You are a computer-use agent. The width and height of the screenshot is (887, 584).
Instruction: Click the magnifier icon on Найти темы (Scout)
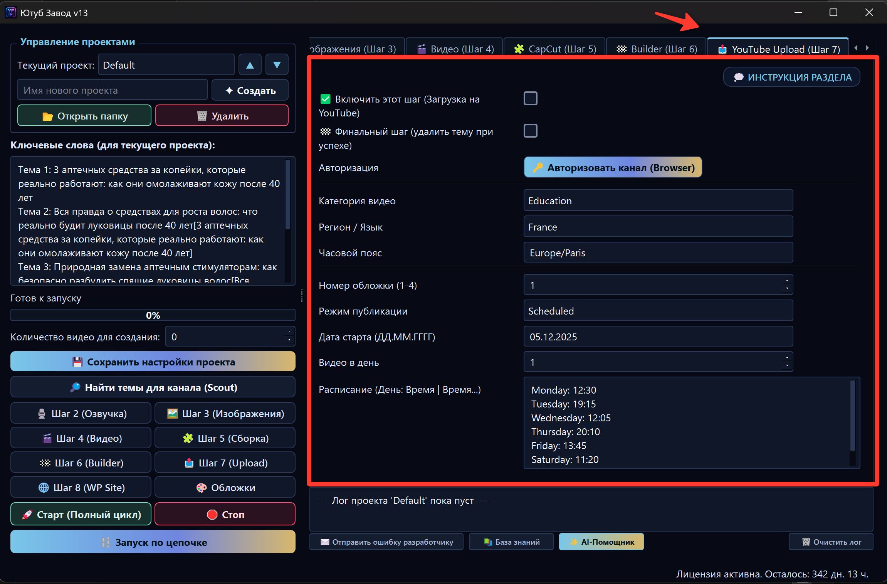75,387
